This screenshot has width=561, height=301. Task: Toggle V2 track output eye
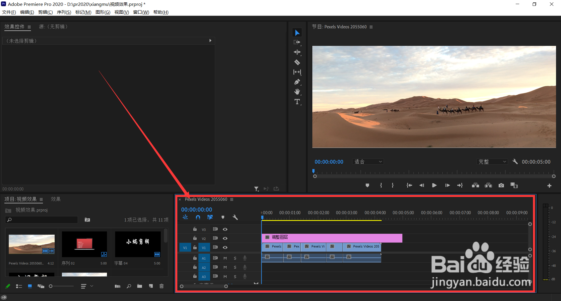pos(225,238)
